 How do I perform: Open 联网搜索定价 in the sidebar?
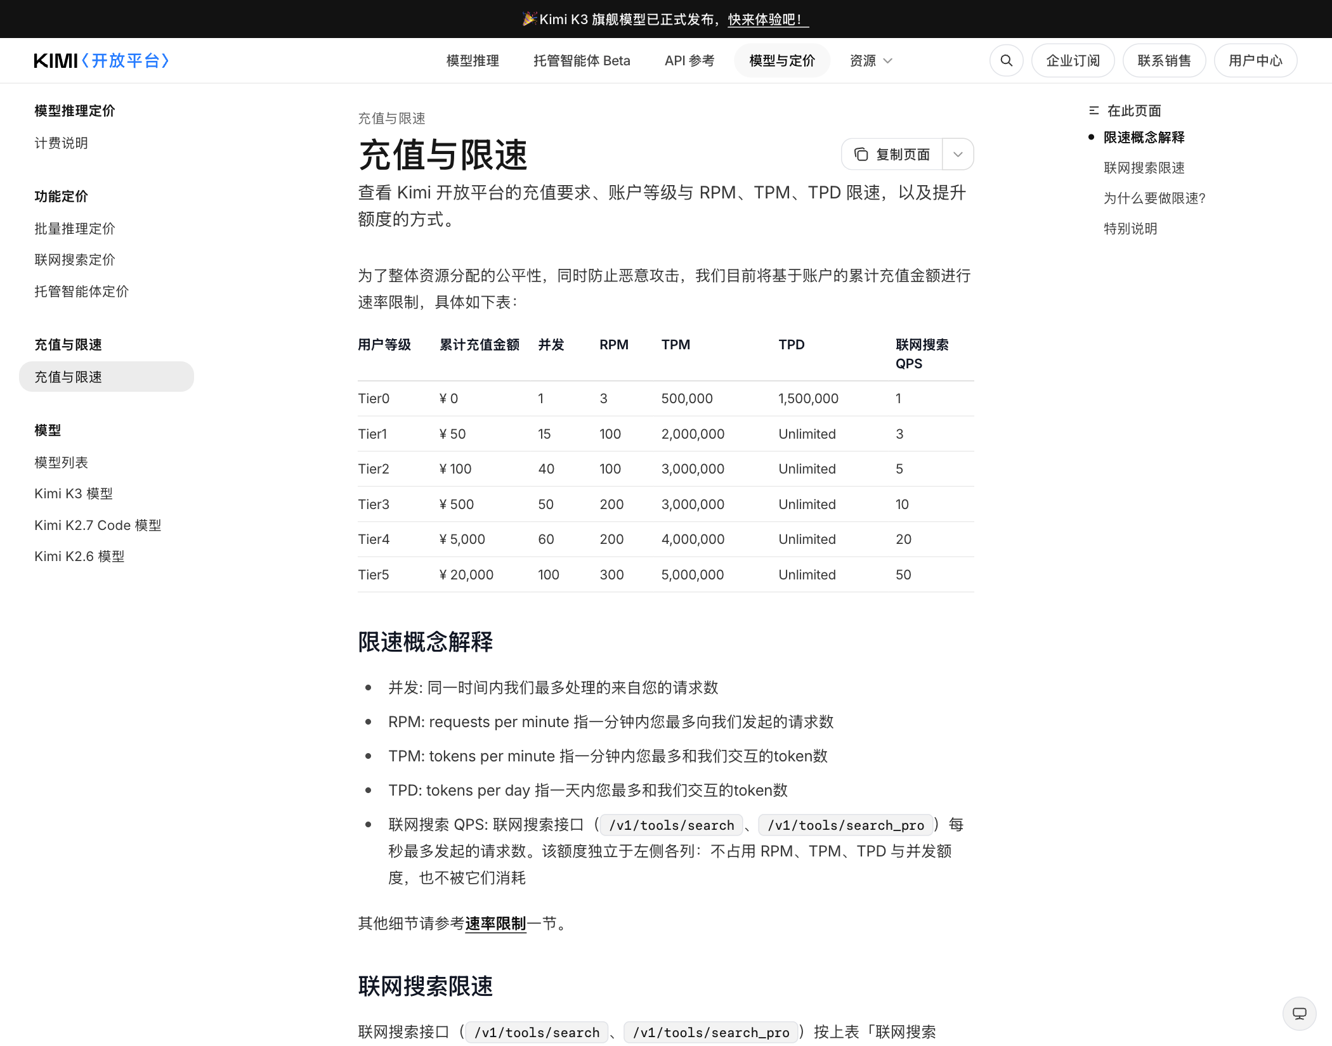click(75, 259)
